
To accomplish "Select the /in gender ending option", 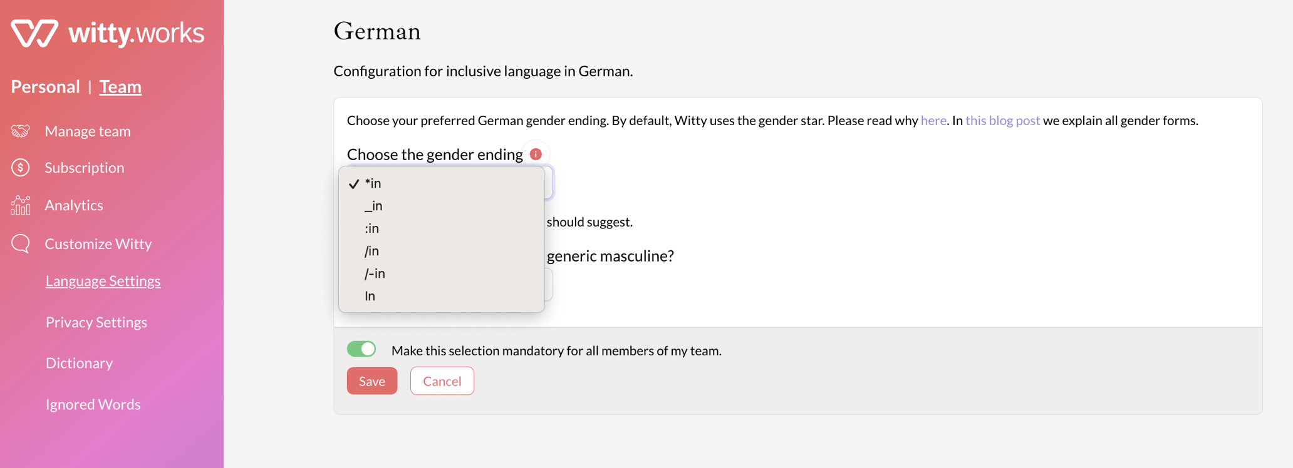I will coord(372,251).
